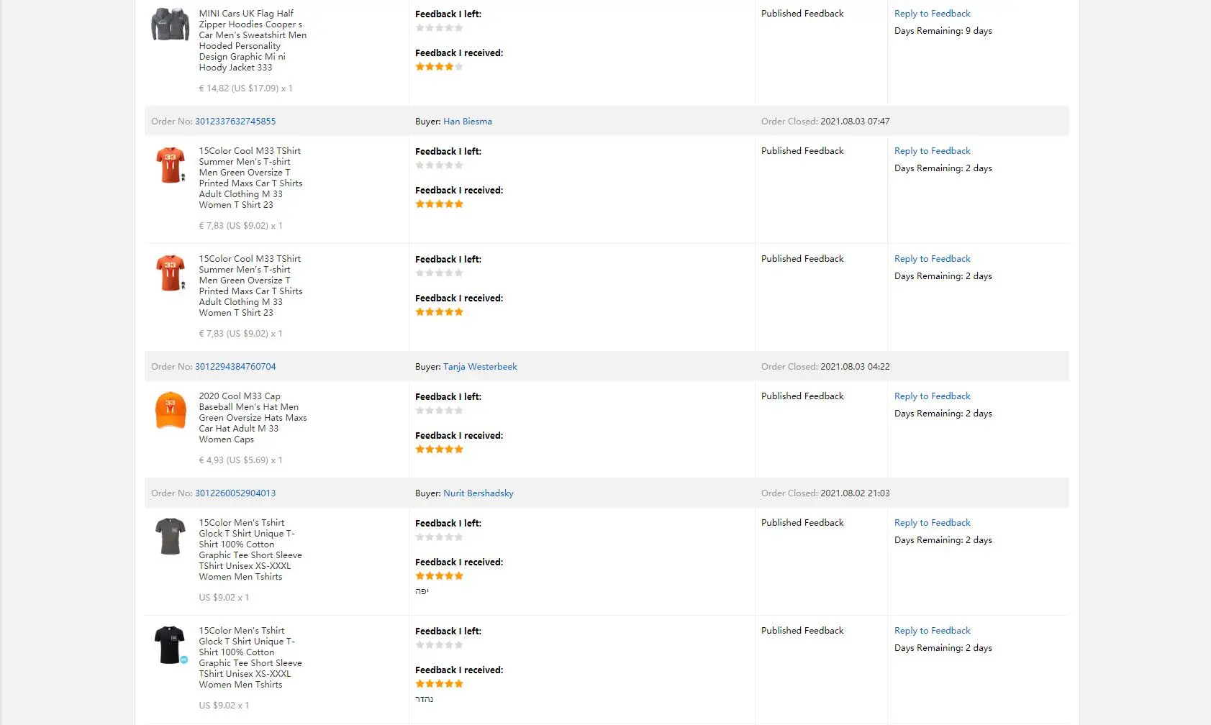Click empty 'Feedback I left' stars for MINI hoodie

pyautogui.click(x=439, y=28)
